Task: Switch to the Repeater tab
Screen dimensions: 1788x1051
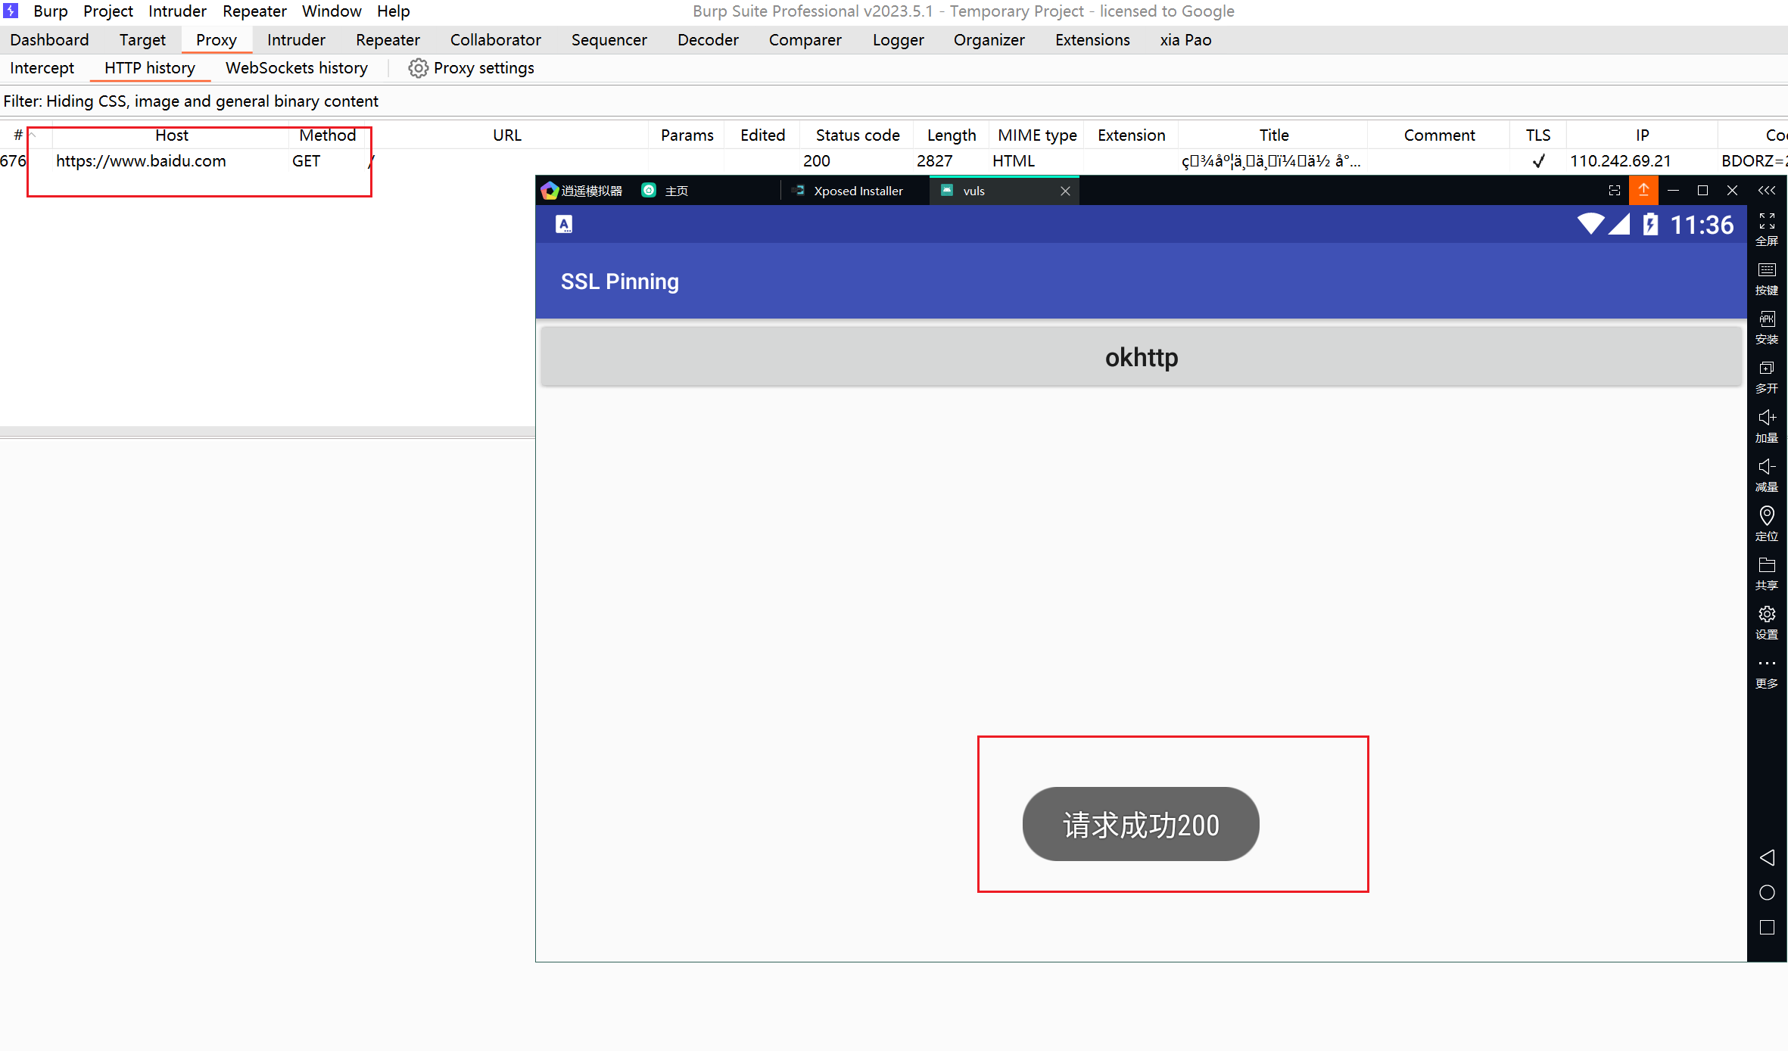Action: (387, 40)
